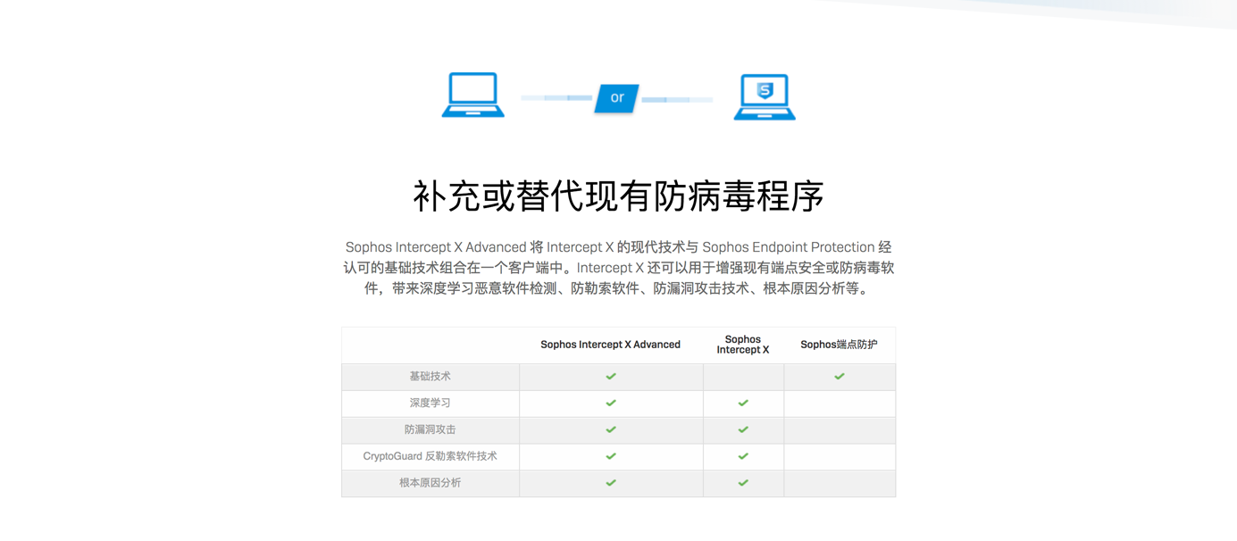Click the 深度学习 checkmark in the narrow Sophos Intercept X column

[x=743, y=404]
